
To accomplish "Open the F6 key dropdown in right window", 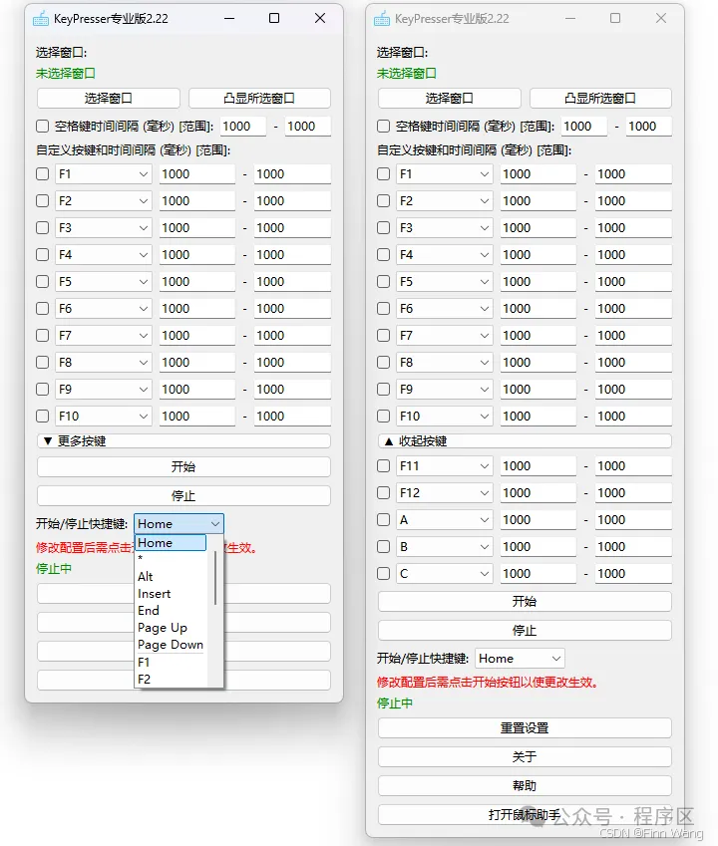I will coord(445,309).
